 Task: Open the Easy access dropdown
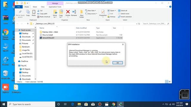pyautogui.click(x=91, y=14)
